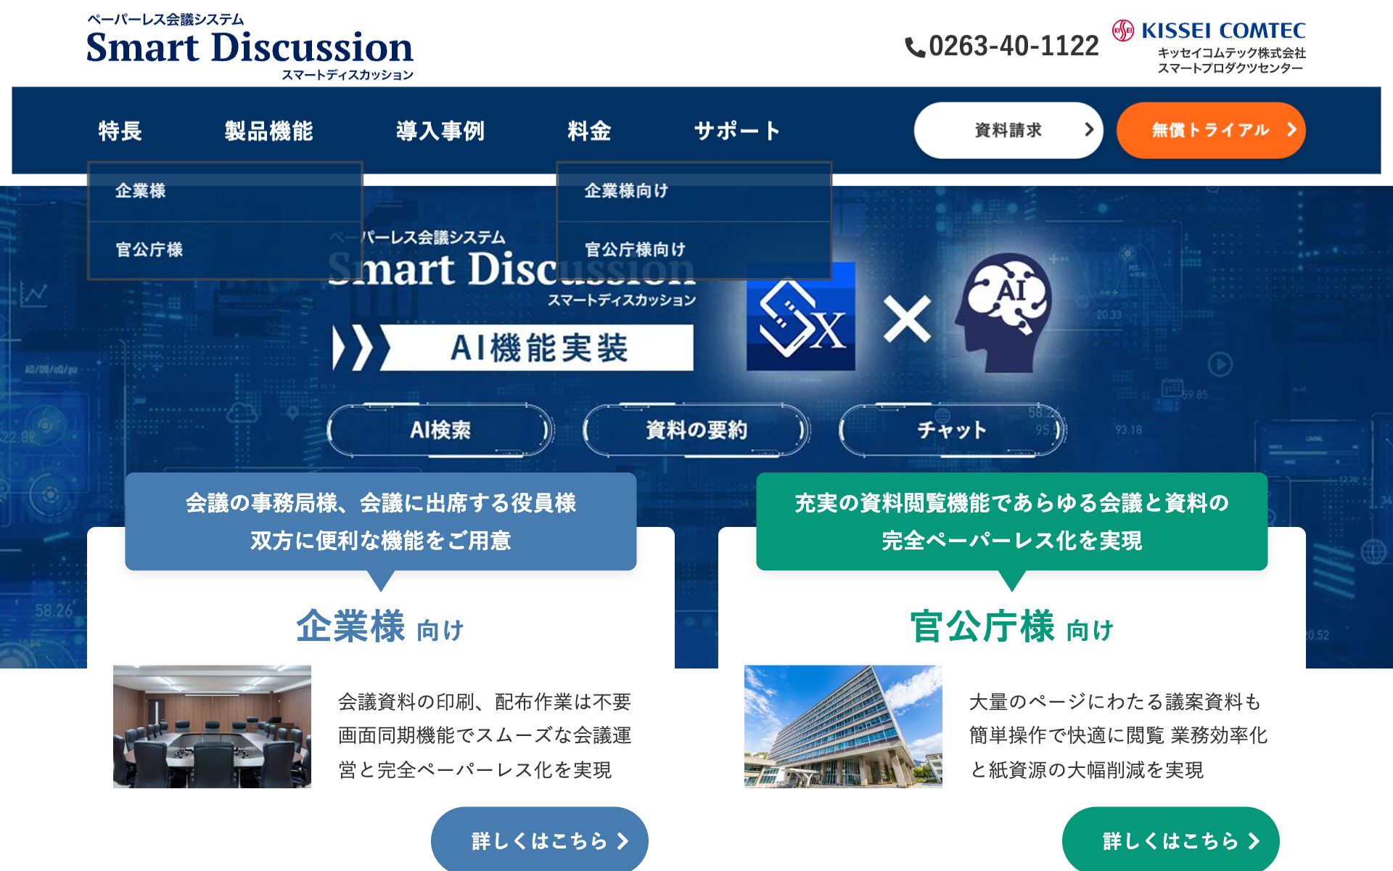
Task: Open the 導入事例 menu
Action: [440, 131]
